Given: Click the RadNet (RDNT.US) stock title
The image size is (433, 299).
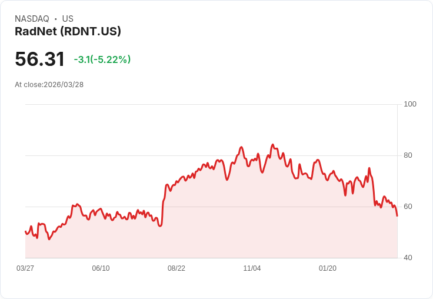Looking at the screenshot, I should (68, 31).
